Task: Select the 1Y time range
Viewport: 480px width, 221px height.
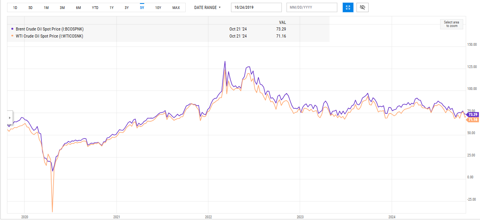Action: click(112, 8)
